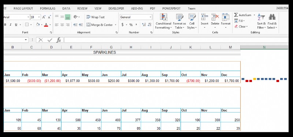The height and width of the screenshot is (137, 293).
Task: Align text to the left
Action: click(57, 25)
